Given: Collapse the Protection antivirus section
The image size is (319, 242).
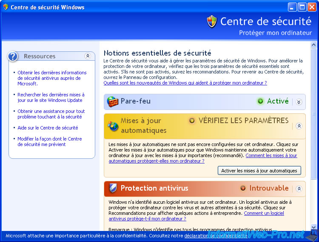Looking at the screenshot, I should coord(299,189).
